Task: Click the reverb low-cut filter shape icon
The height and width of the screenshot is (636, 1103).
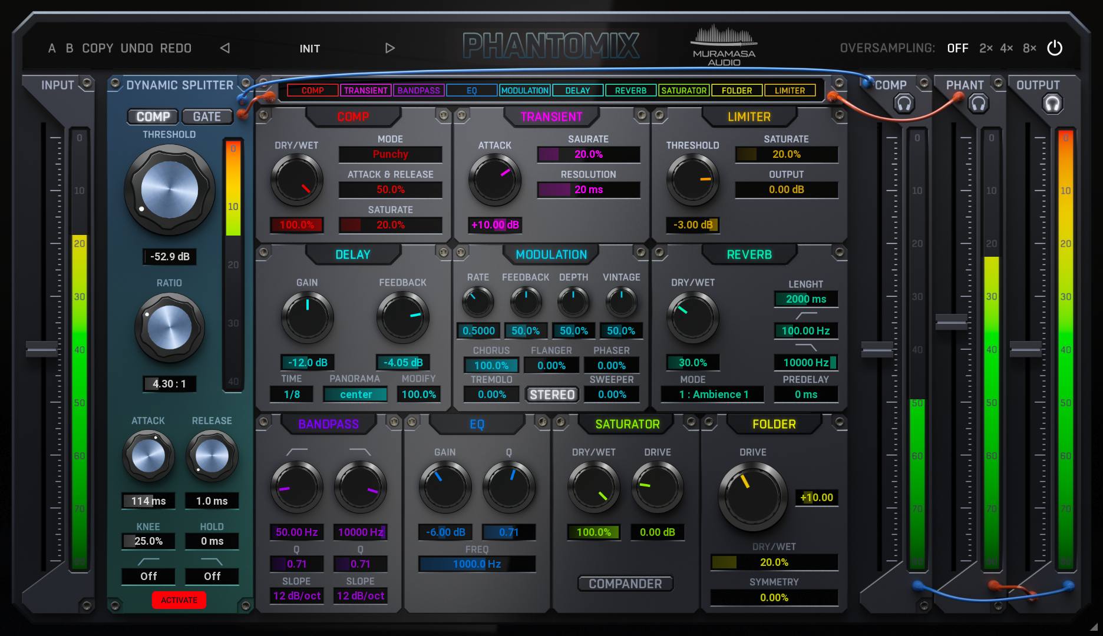Action: (806, 316)
